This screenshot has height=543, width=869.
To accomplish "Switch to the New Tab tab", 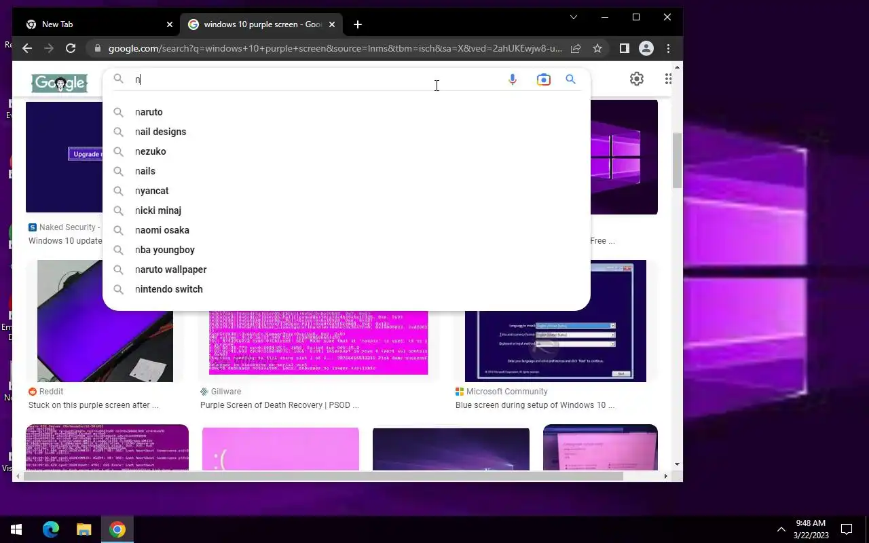I will [100, 24].
